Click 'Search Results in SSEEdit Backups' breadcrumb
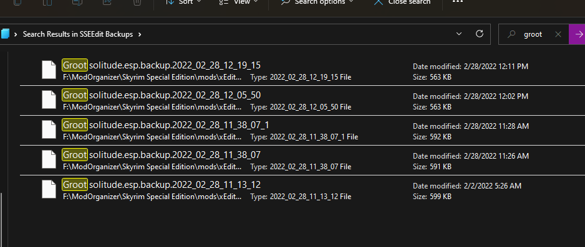585x247 pixels. tap(78, 34)
